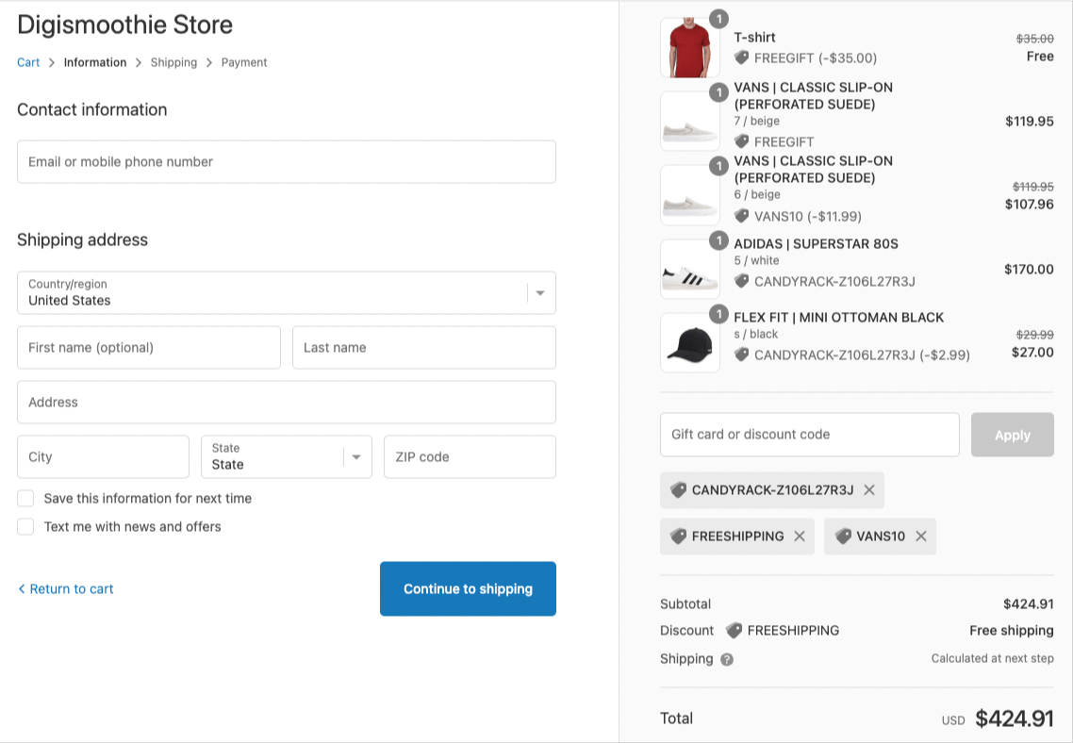Click the quantity badge on the T-shirt
Image resolution: width=1073 pixels, height=743 pixels.
(718, 19)
